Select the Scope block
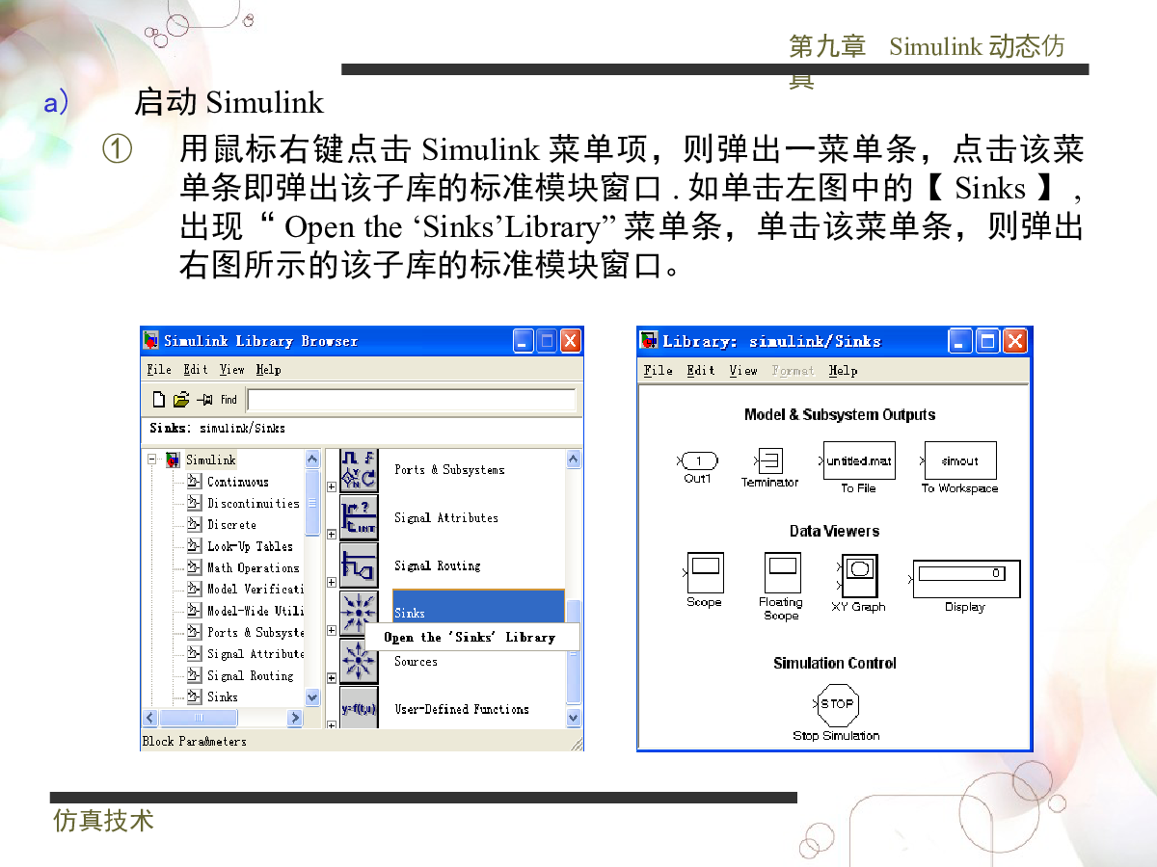Viewport: 1157px width, 867px height. [x=704, y=572]
